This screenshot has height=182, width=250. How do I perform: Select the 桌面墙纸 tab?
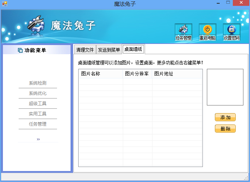point(133,49)
